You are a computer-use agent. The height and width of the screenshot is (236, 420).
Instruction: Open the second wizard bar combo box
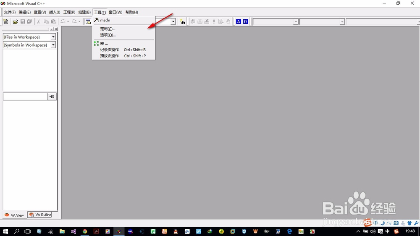[322, 22]
